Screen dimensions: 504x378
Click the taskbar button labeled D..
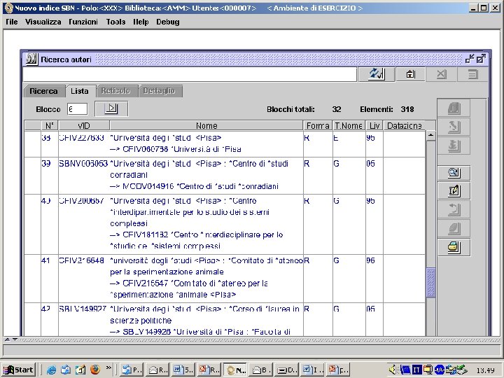(287, 370)
